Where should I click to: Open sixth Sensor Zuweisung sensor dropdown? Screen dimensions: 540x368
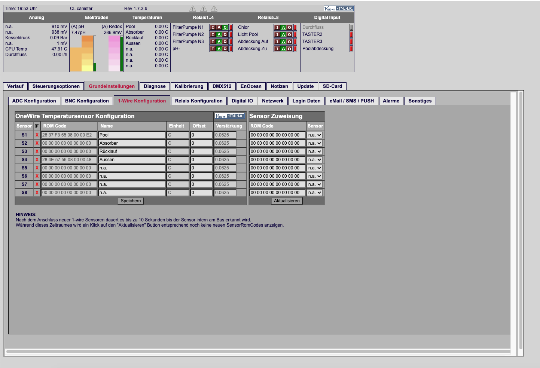(x=315, y=176)
